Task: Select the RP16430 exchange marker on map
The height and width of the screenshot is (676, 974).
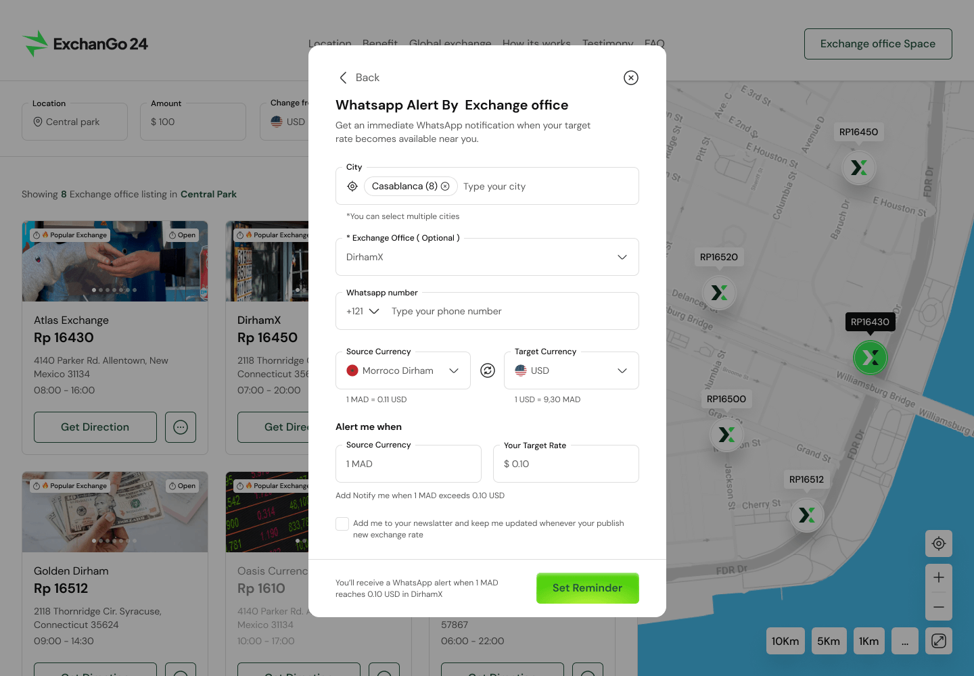Action: (871, 357)
